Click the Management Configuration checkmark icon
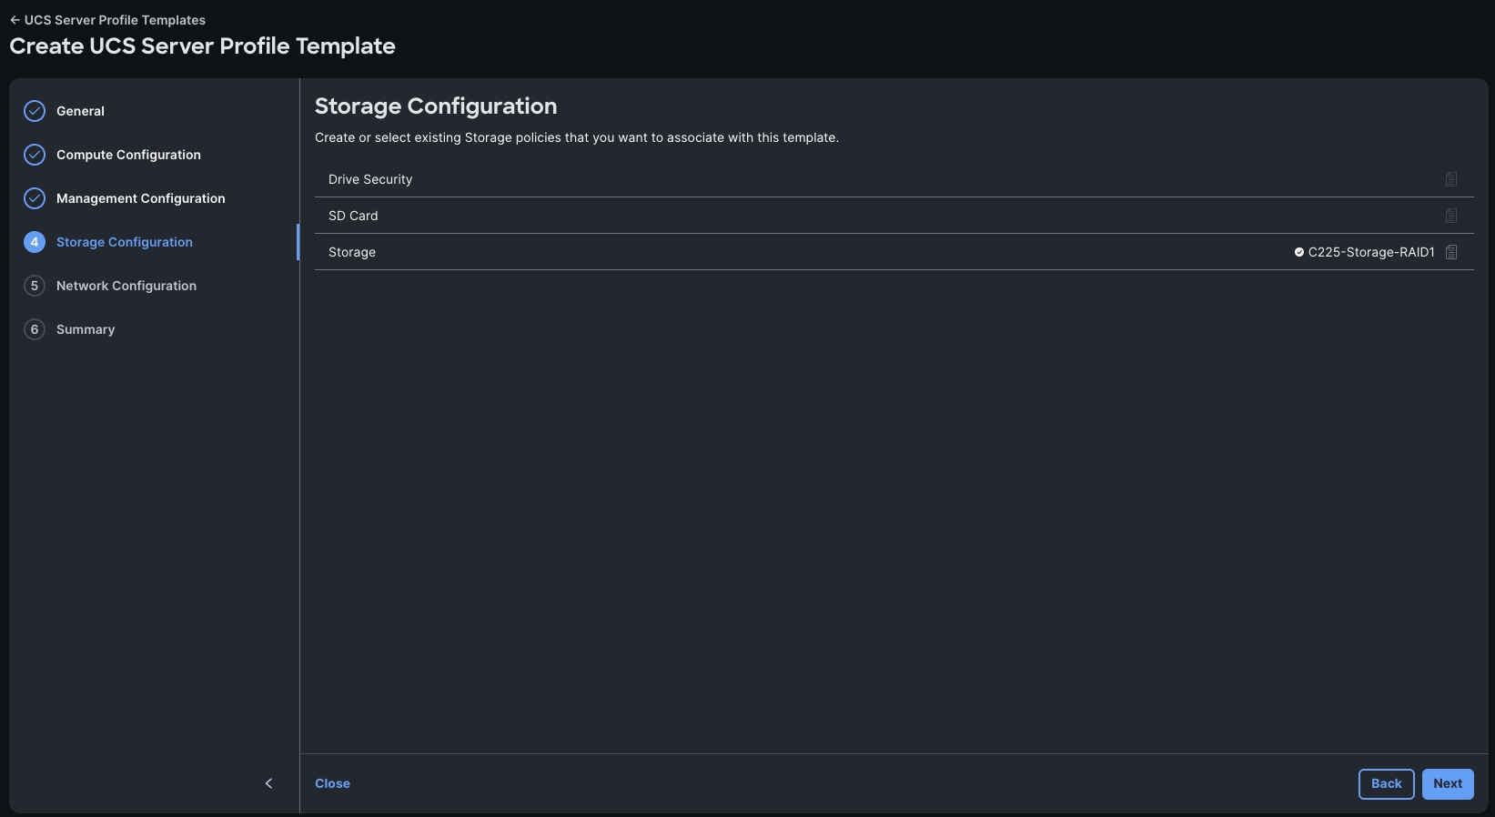This screenshot has width=1495, height=817. (35, 198)
